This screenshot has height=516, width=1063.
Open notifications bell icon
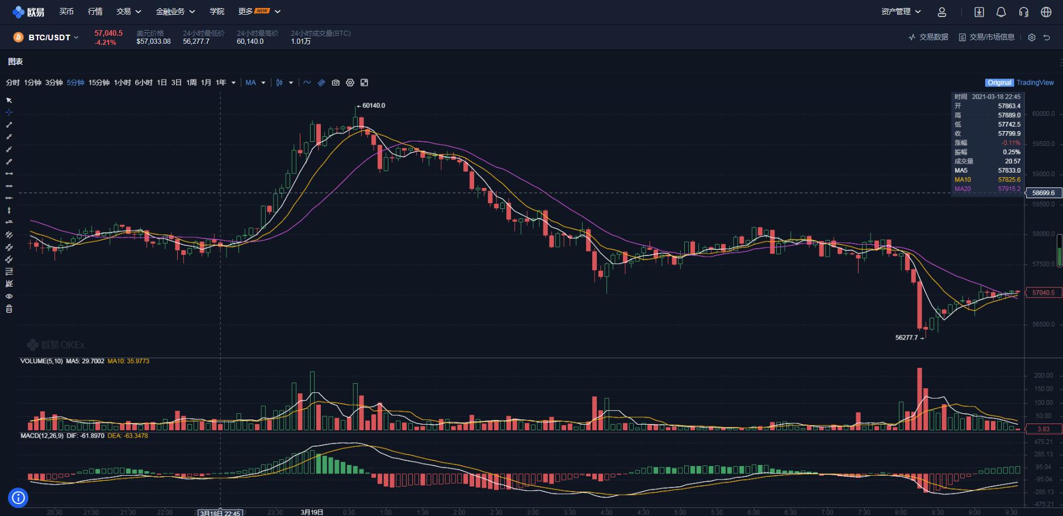1001,12
